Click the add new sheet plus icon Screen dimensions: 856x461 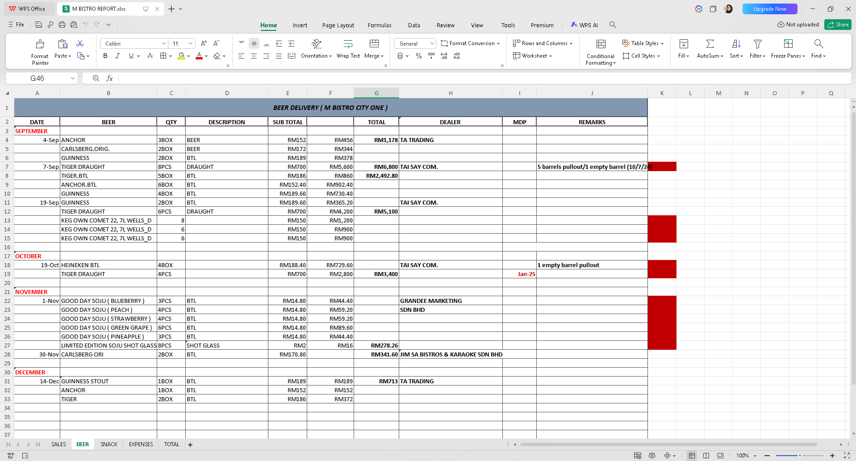tap(190, 444)
